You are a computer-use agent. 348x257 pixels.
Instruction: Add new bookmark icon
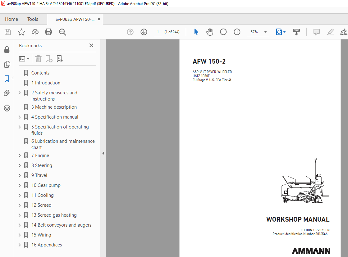(49, 59)
